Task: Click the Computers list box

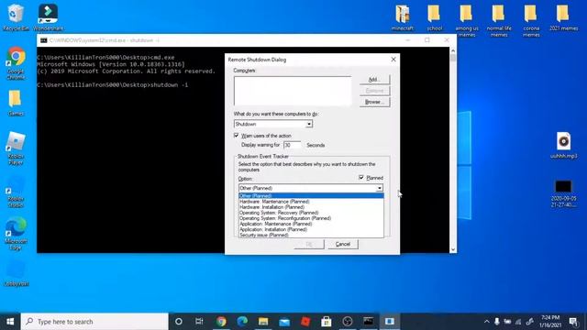Action: (293, 91)
